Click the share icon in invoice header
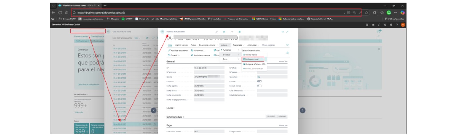This screenshot has width=456, height=138. coord(224,32)
